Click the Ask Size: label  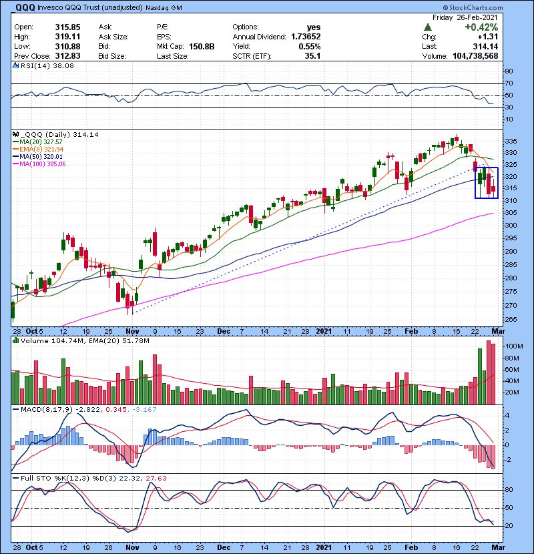(113, 37)
